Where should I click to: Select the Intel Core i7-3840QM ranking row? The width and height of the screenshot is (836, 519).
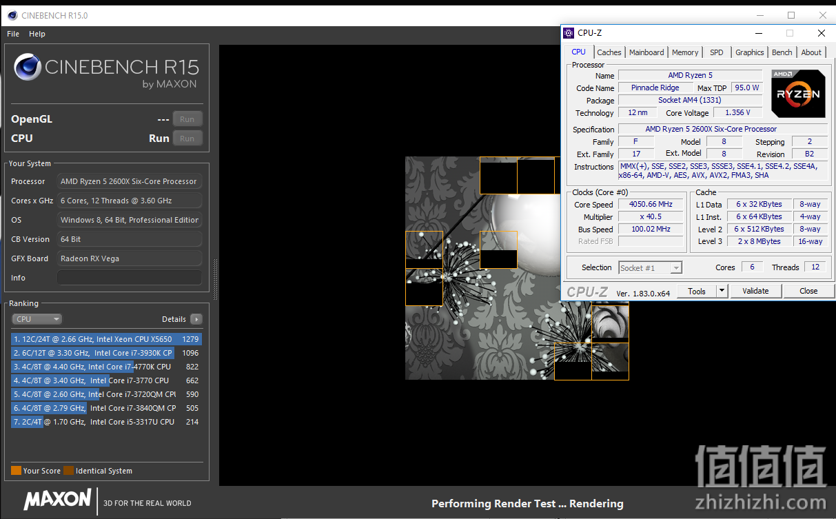(106, 408)
